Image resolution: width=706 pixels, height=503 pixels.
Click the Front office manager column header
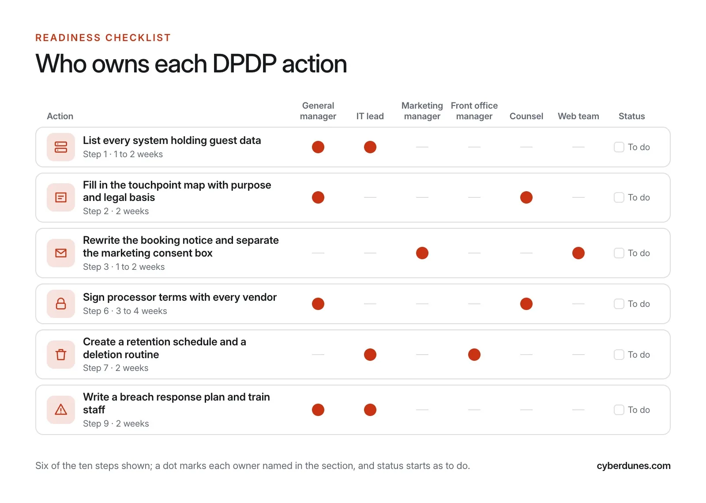point(474,111)
